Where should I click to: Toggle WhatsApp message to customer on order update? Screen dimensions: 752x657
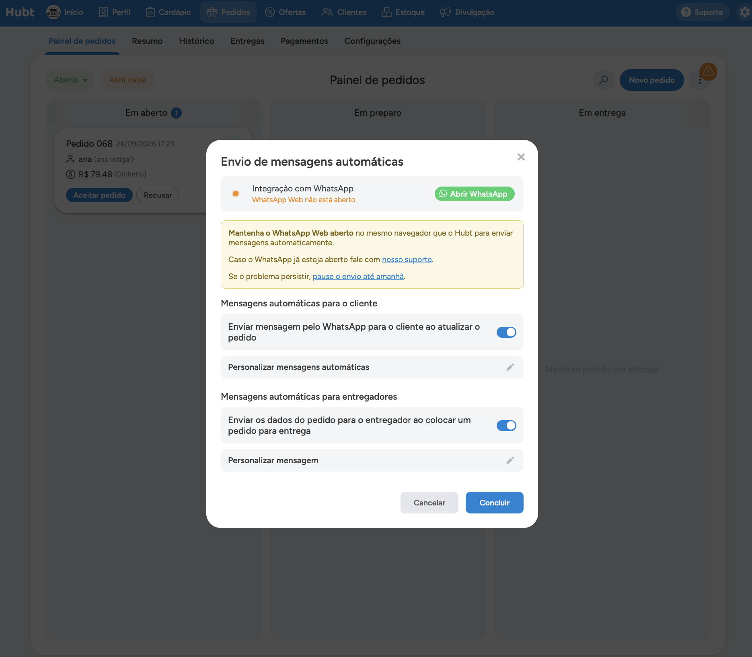click(x=506, y=332)
